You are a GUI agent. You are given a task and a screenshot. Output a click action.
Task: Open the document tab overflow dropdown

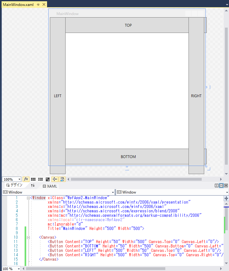pyautogui.click(x=227, y=5)
